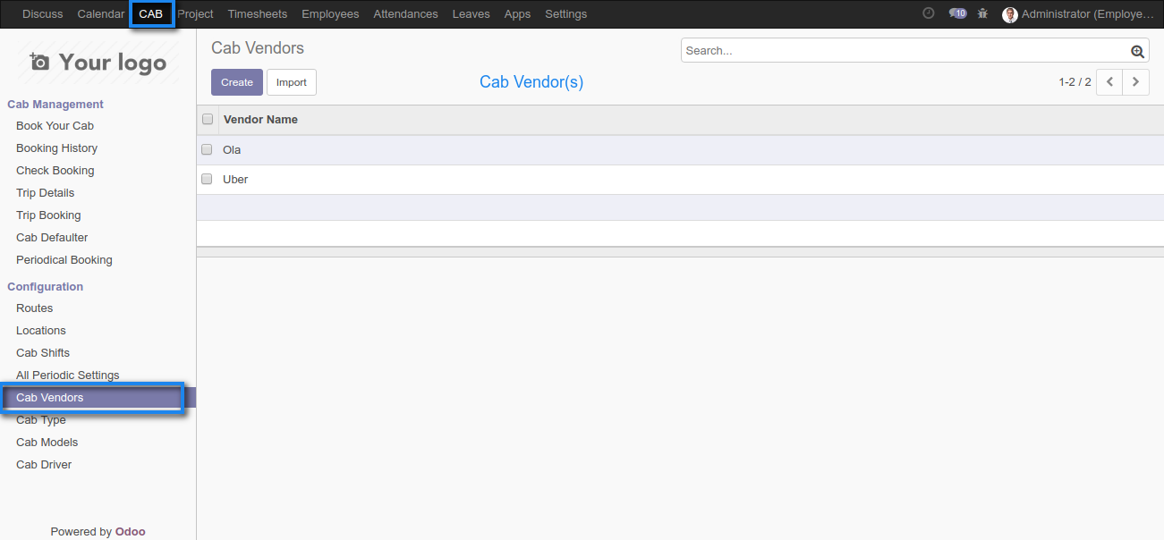Open the Project menu
This screenshot has height=540, width=1164.
[x=195, y=14]
